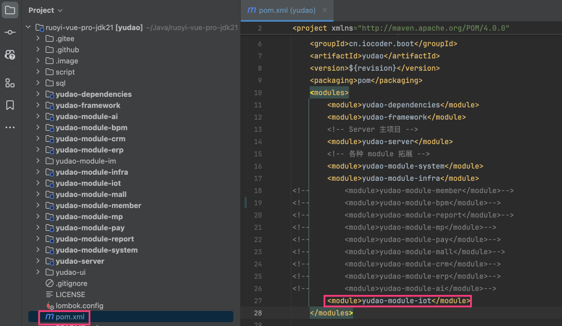Click the More tool windows ellipsis icon

click(x=10, y=127)
